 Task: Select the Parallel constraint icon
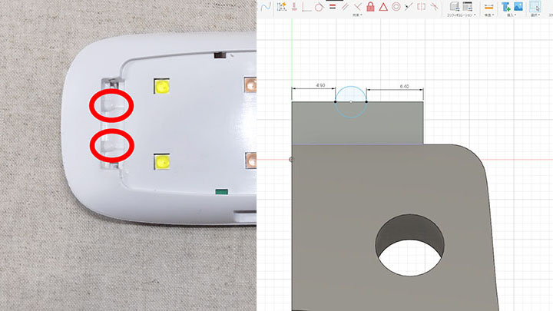(x=345, y=7)
